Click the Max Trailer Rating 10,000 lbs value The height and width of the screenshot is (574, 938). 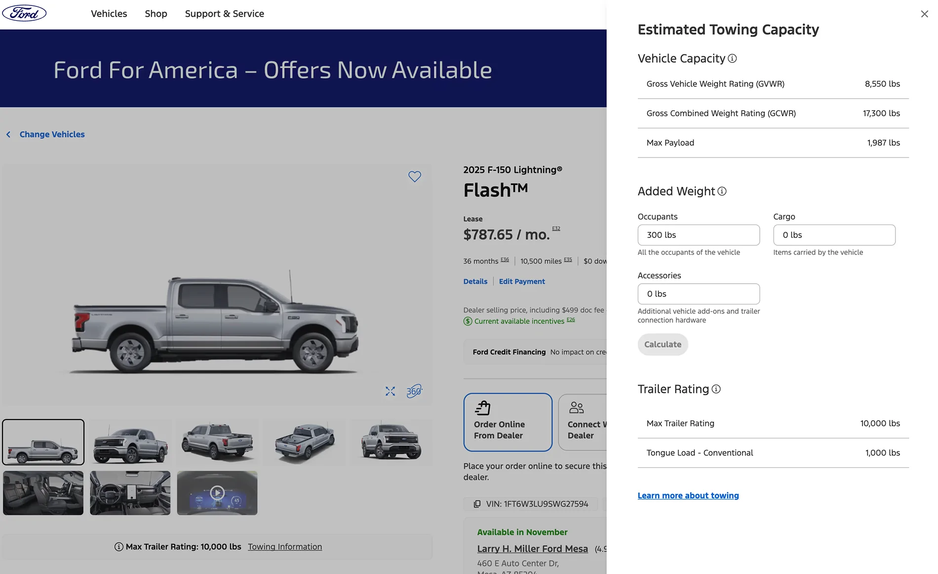(880, 424)
